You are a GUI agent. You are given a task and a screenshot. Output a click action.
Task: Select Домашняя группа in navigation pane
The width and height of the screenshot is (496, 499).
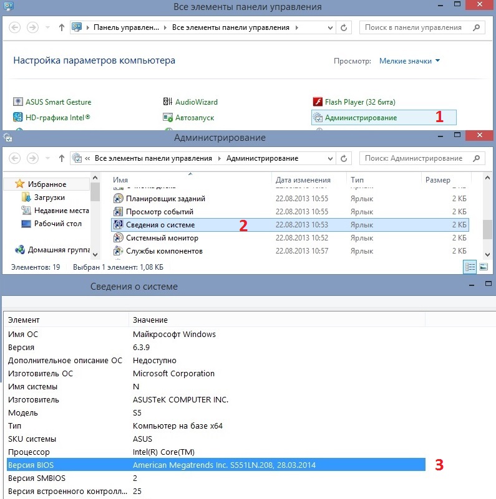[x=59, y=250]
